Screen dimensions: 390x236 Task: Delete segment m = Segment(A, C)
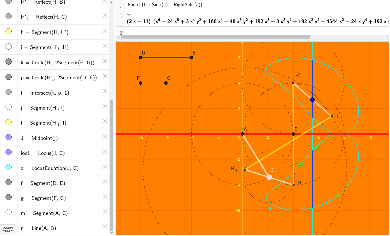105,212
